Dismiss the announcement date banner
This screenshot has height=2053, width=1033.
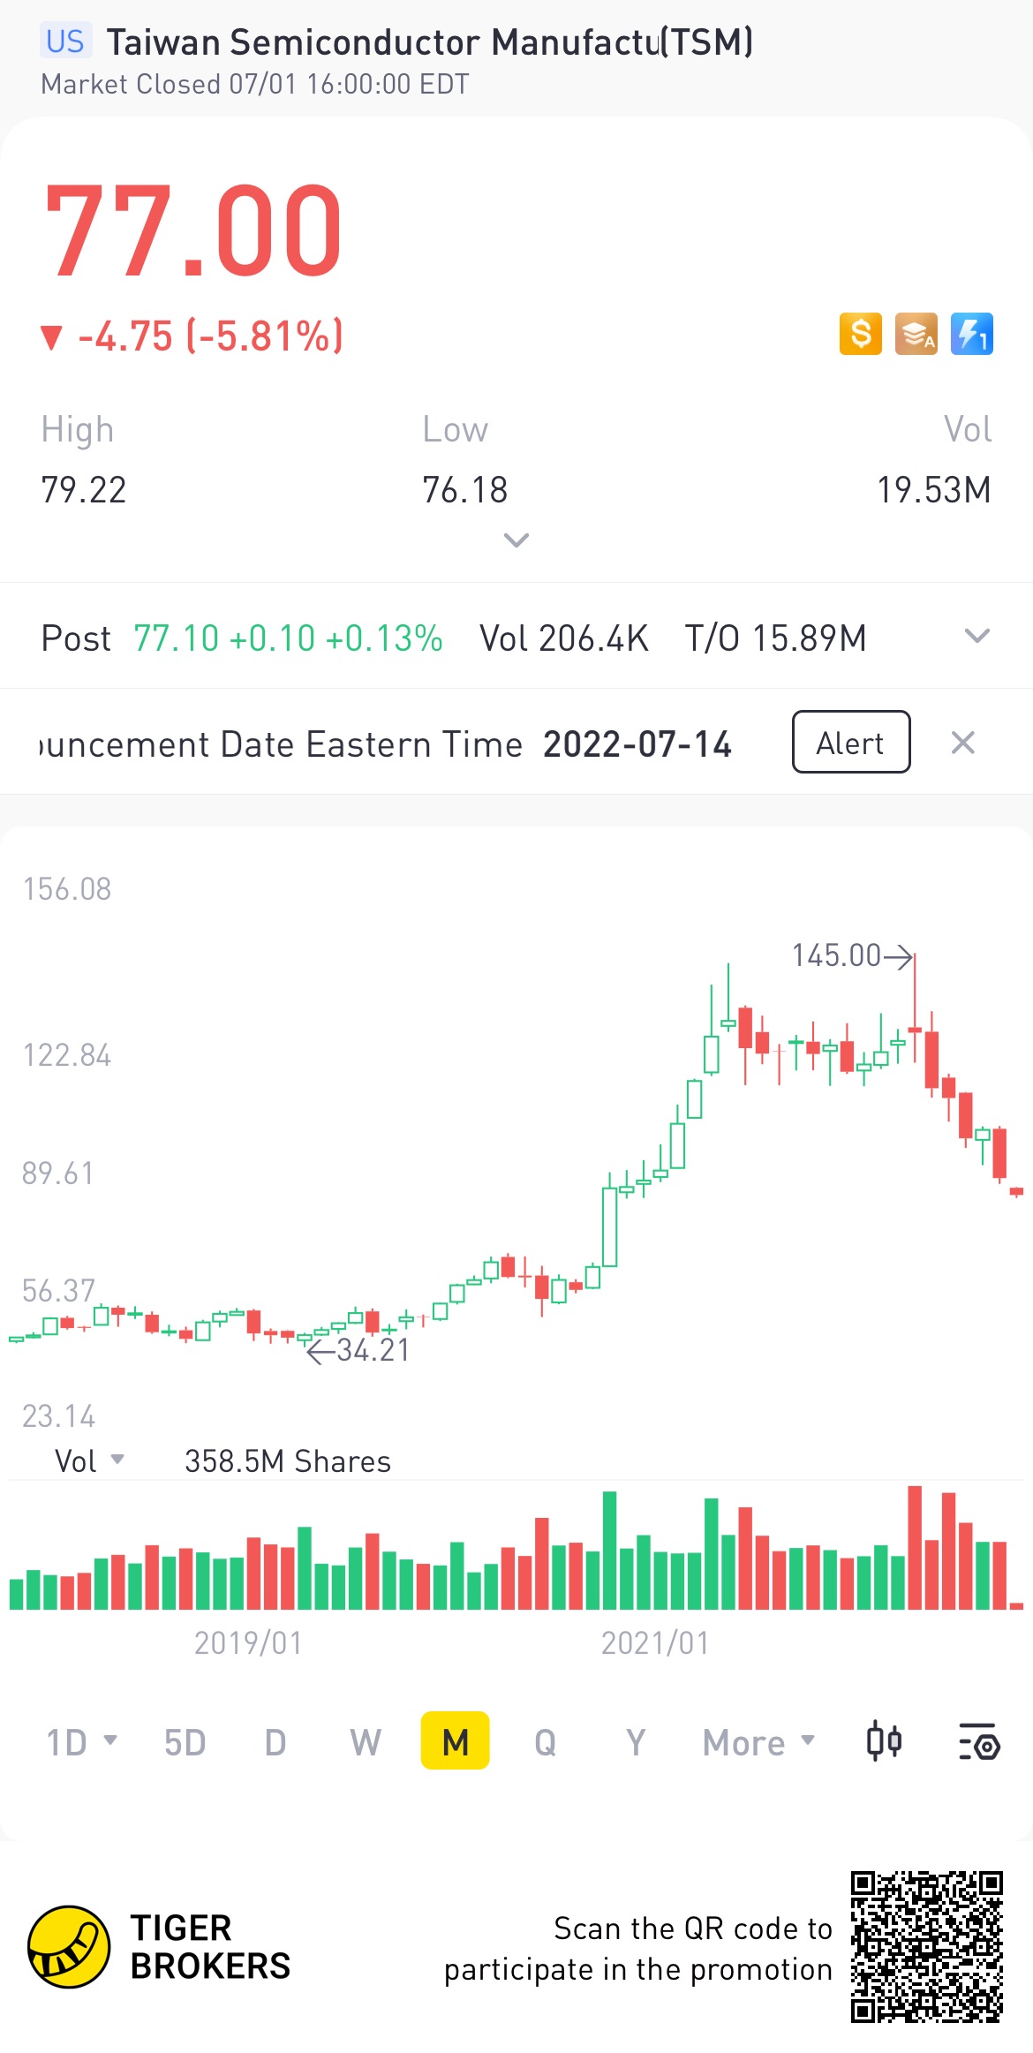pyautogui.click(x=962, y=743)
